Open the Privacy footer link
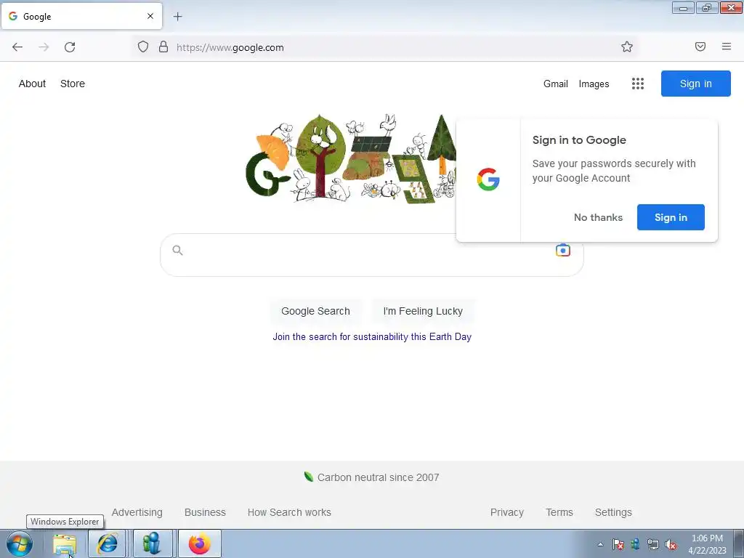Viewport: 744px width, 558px height. 506,512
